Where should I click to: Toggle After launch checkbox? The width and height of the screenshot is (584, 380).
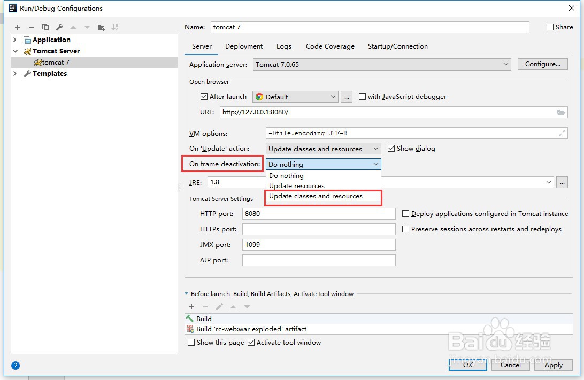click(204, 96)
